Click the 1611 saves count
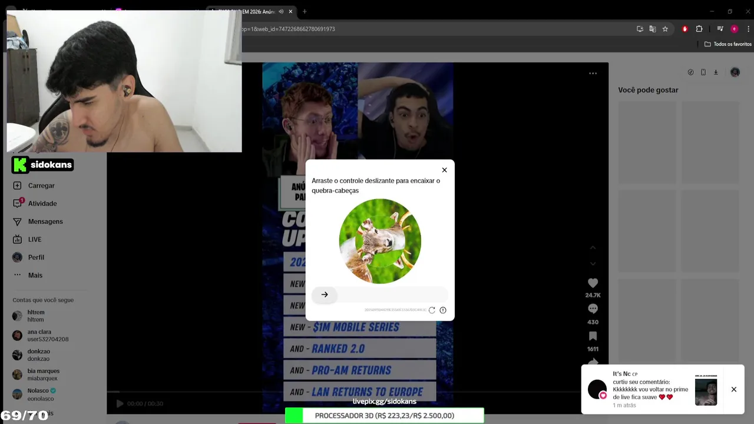The width and height of the screenshot is (754, 424). (593, 349)
